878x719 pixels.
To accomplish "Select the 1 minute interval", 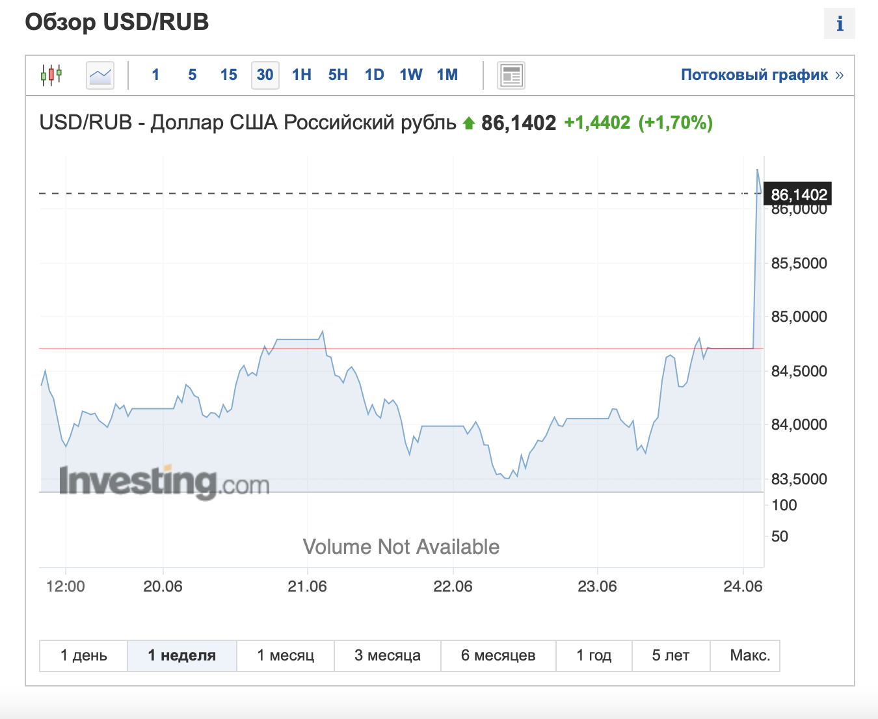I will coord(155,75).
